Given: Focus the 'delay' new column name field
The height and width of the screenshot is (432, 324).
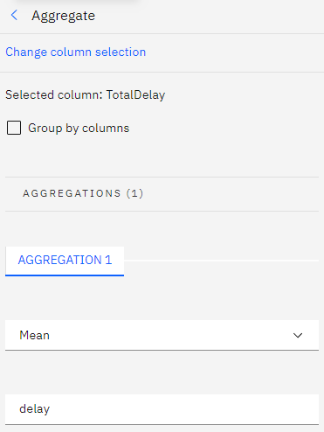Looking at the screenshot, I should [162, 409].
